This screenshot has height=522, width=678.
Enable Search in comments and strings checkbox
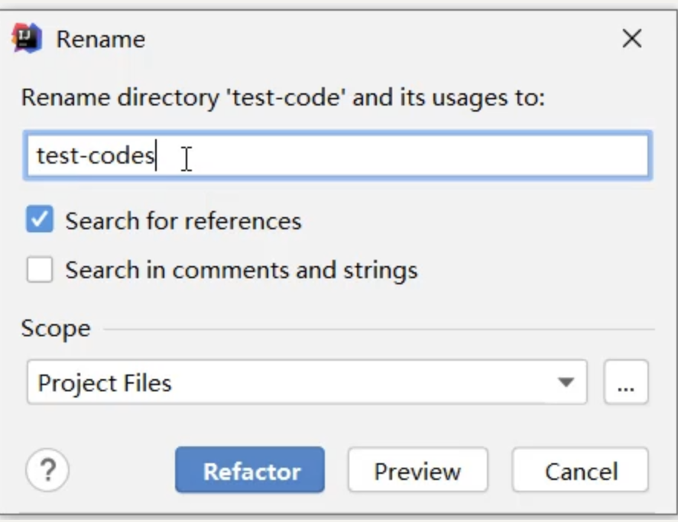(x=40, y=270)
